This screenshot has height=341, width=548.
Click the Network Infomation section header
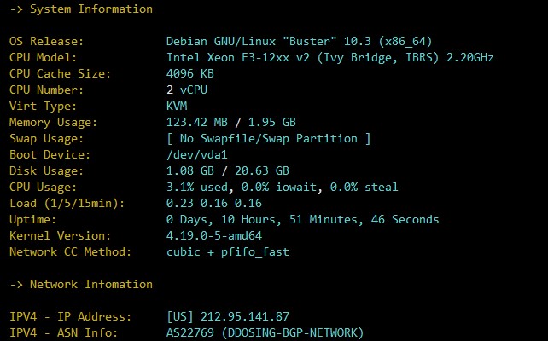tap(81, 285)
